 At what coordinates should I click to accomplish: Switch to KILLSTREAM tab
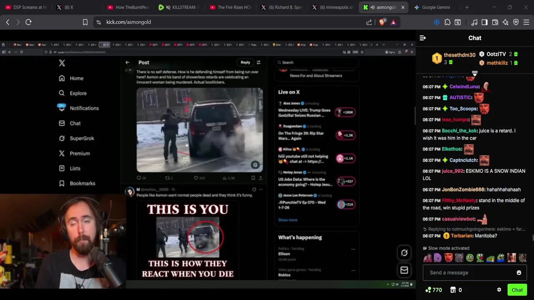click(180, 7)
